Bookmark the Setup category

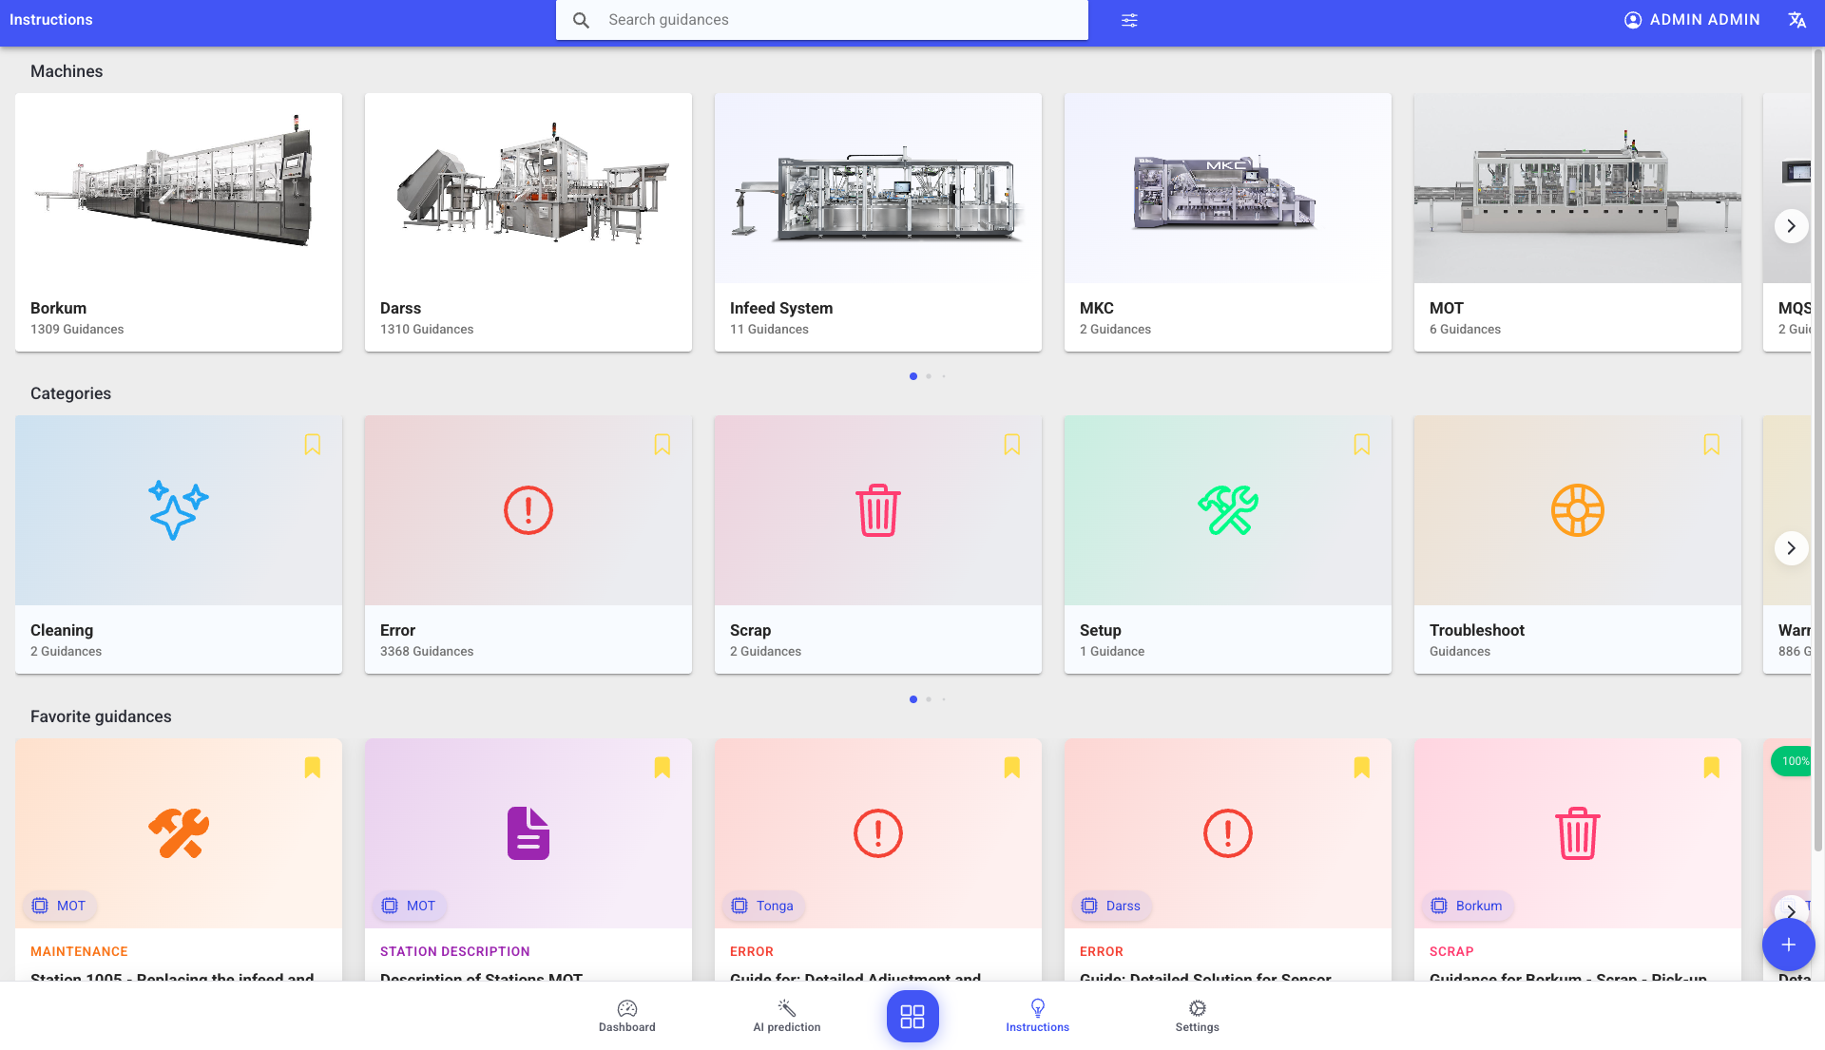[1362, 445]
